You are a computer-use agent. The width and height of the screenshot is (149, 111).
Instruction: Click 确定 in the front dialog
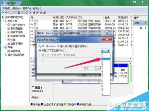pos(86,68)
